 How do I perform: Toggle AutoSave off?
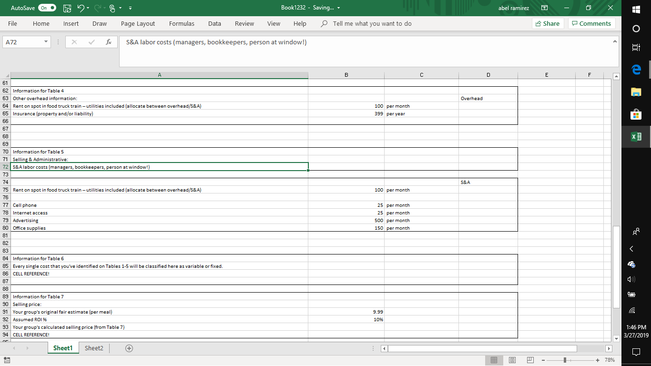(48, 8)
